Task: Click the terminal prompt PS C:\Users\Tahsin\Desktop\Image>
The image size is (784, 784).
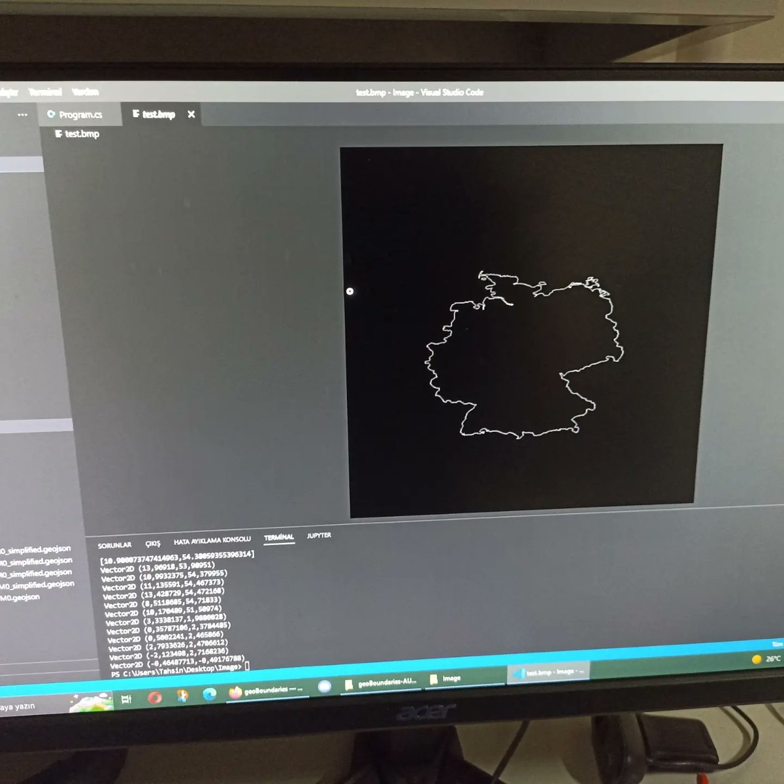Action: pyautogui.click(x=176, y=670)
